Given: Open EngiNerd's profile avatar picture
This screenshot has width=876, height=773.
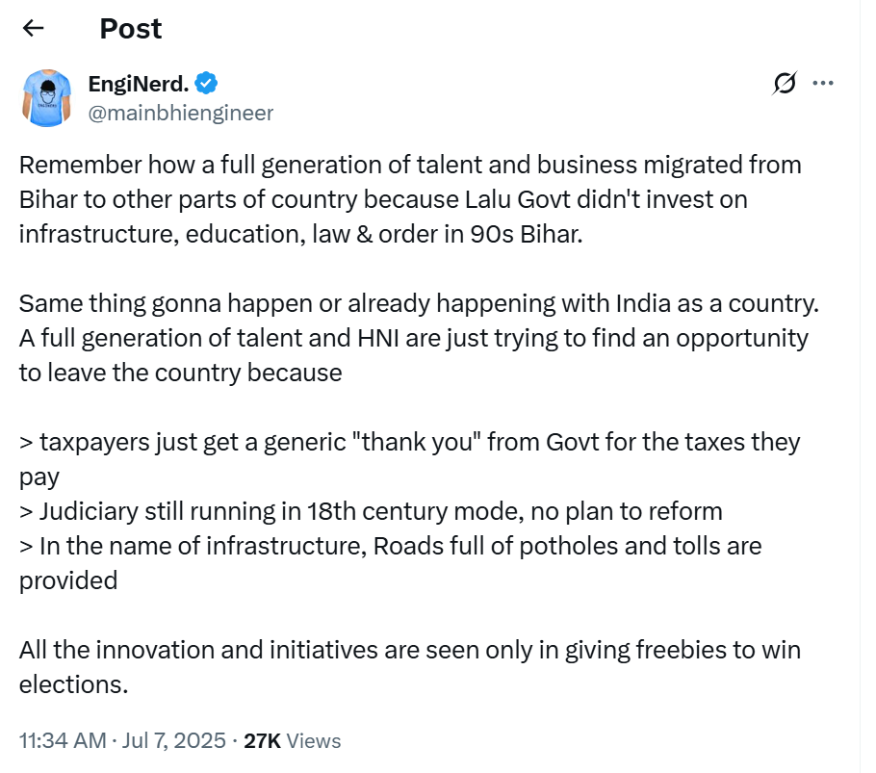Looking at the screenshot, I should [x=46, y=98].
